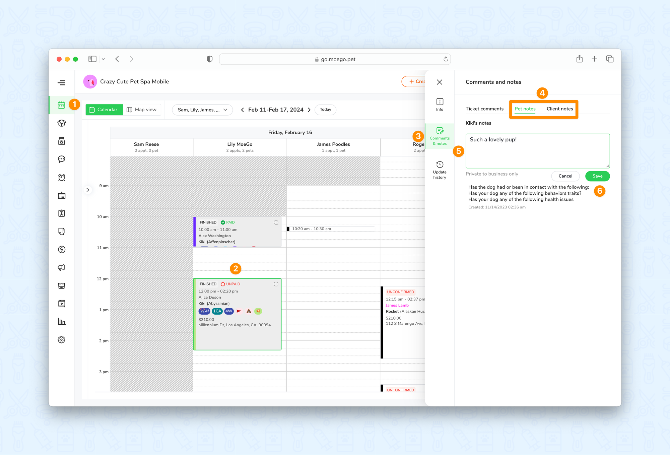Open messages chat bubble in sidebar

[62, 159]
